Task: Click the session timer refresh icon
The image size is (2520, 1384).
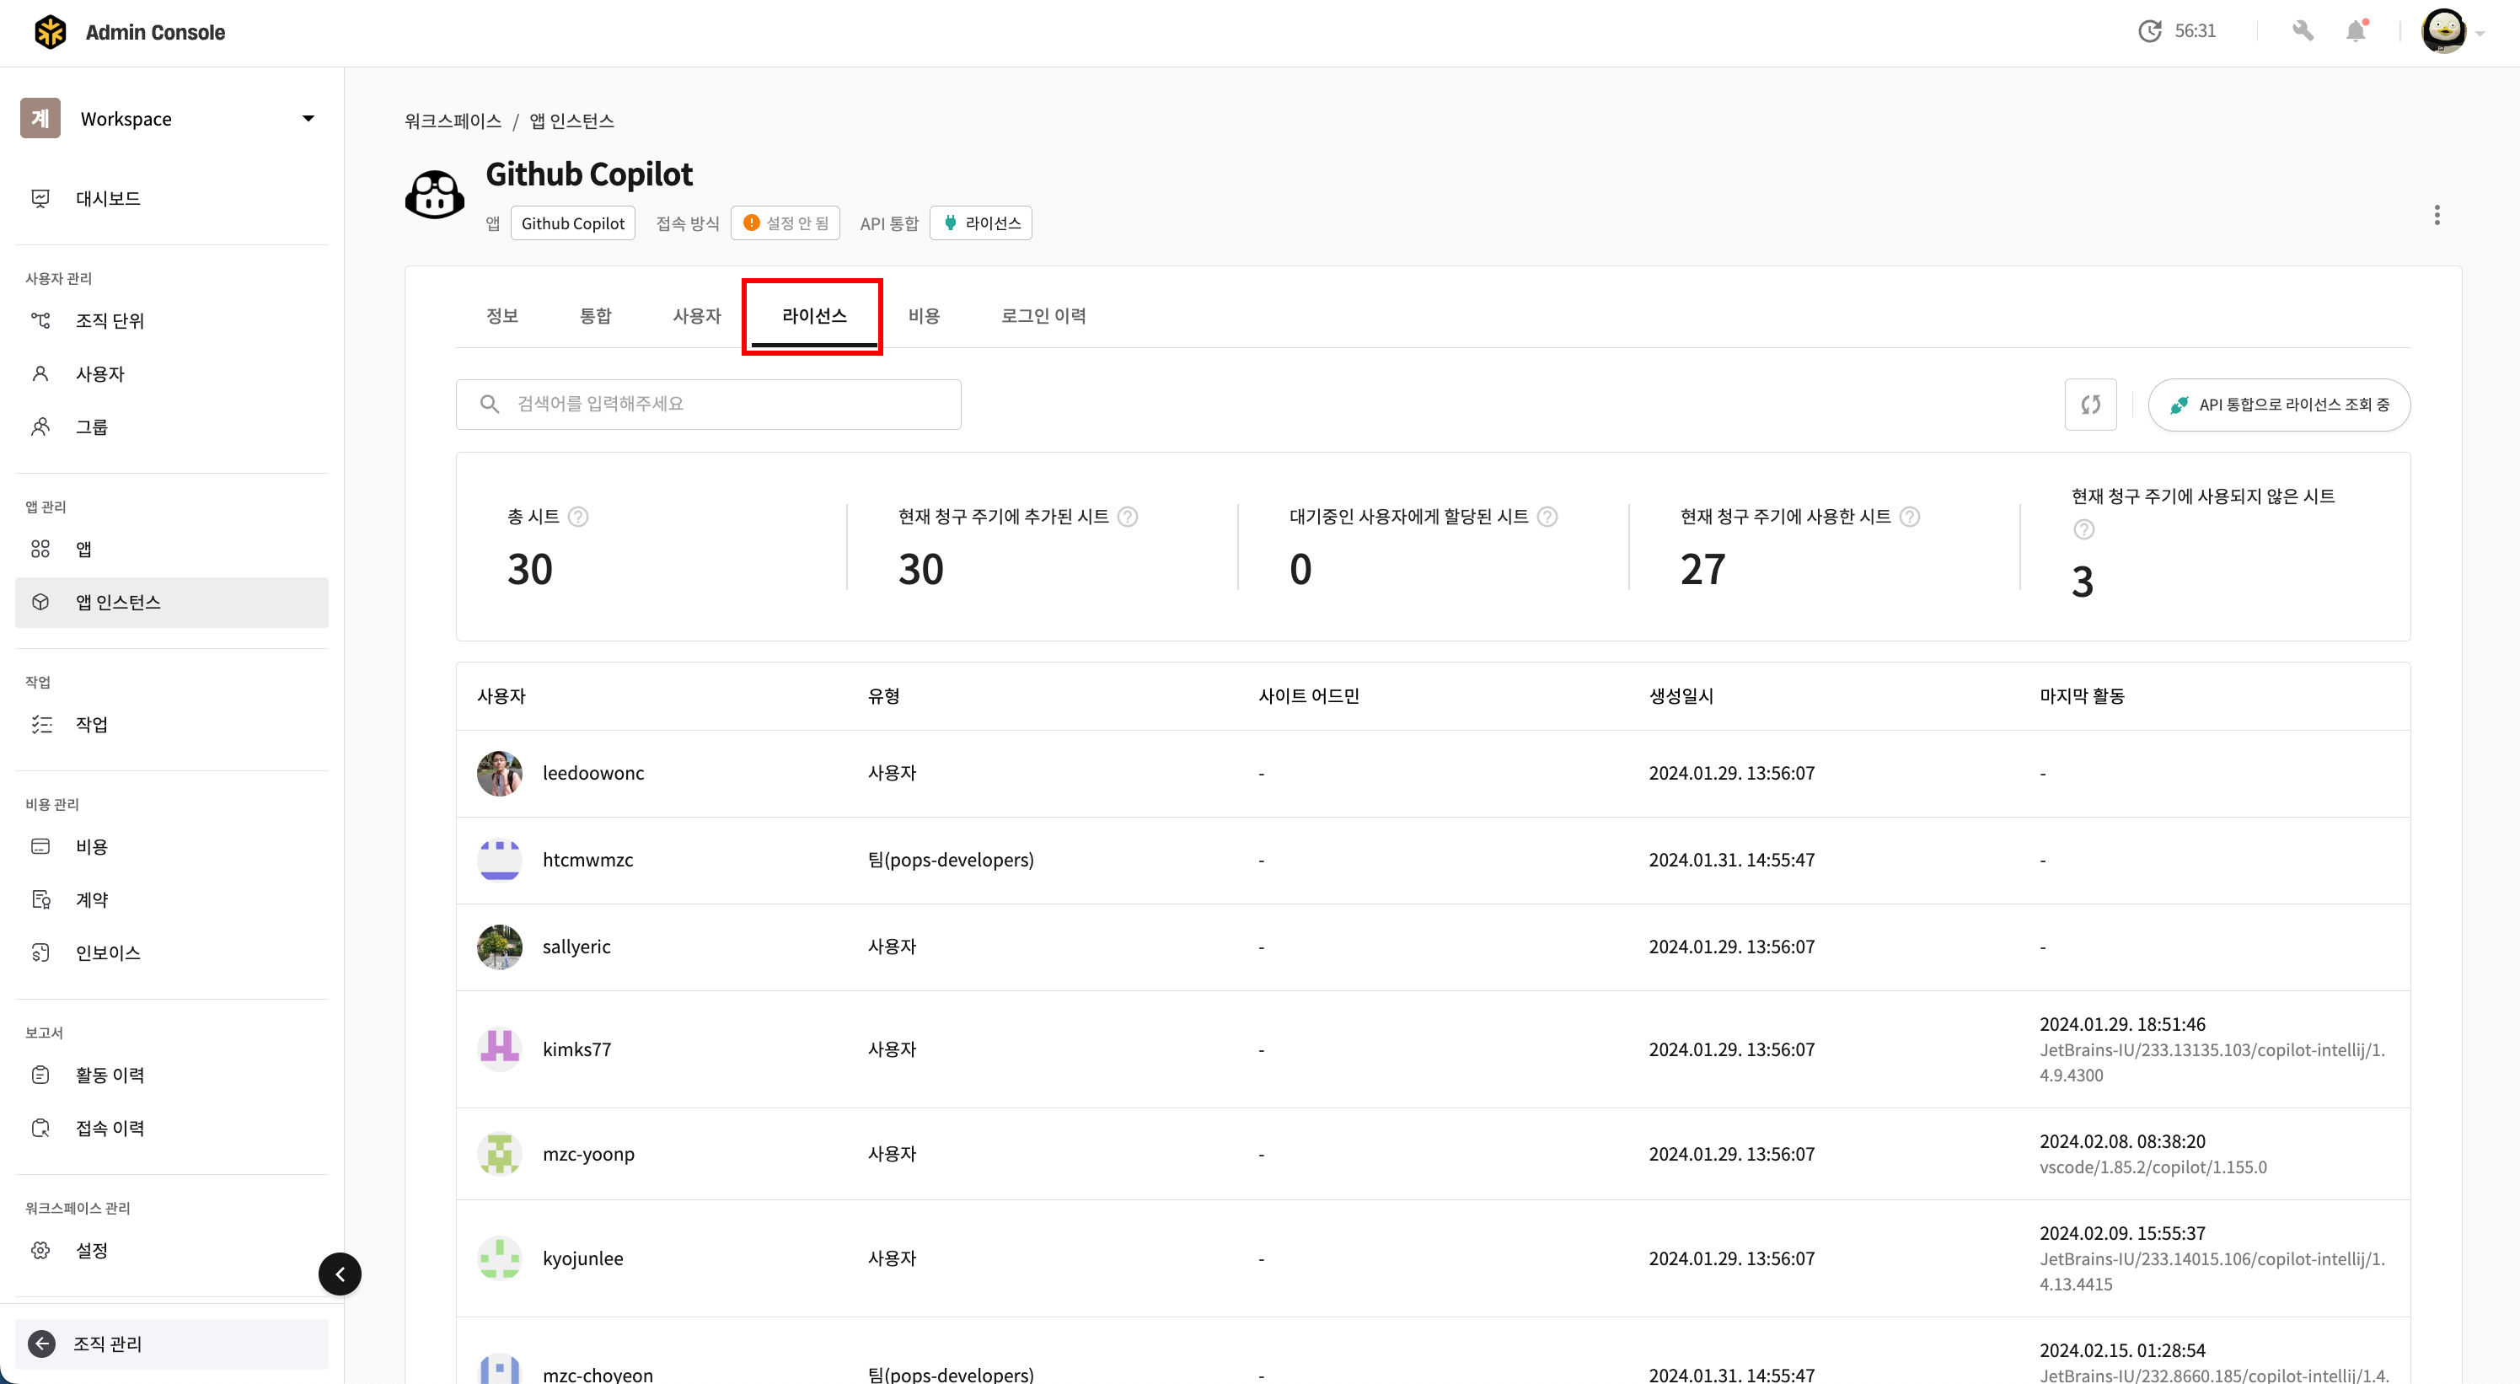Action: click(2149, 31)
